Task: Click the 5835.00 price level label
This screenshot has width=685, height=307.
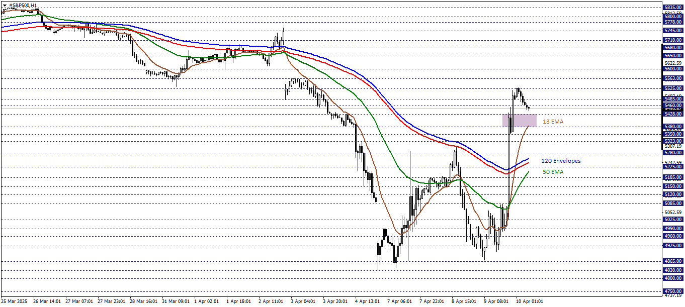Action: click(673, 8)
